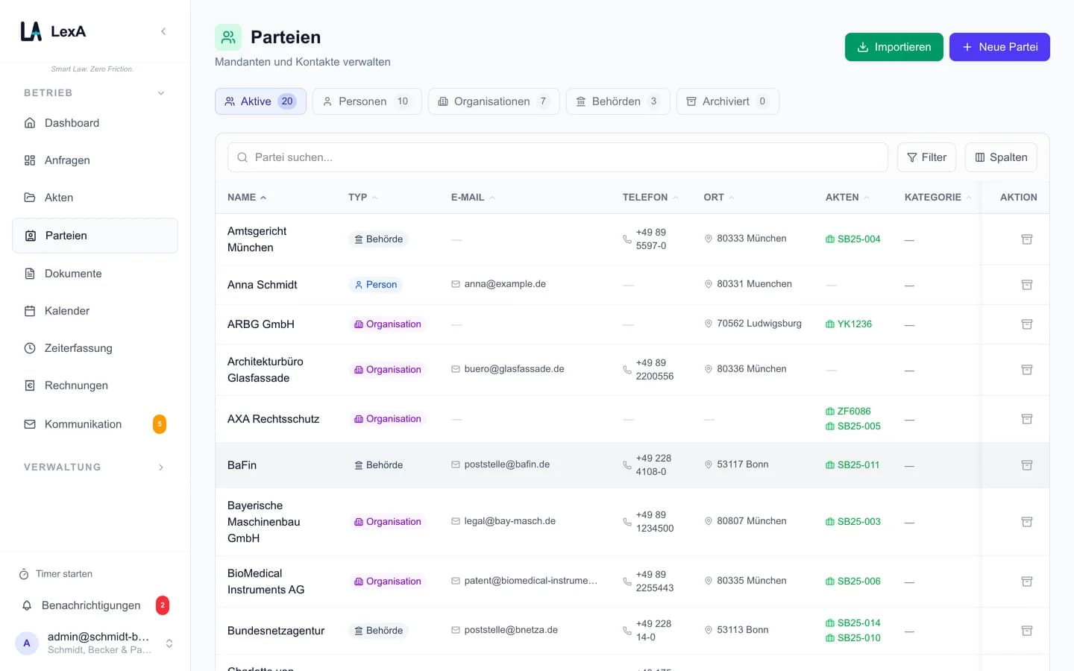Focus the Partei suchen search field
The image size is (1074, 671).
(557, 157)
